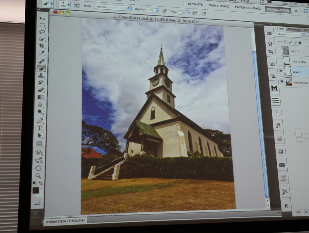
Task: Show Layer 1 visibility
Action: click(x=278, y=50)
